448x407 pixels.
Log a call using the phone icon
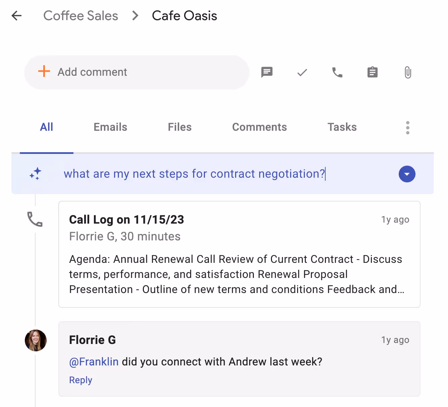(x=337, y=72)
